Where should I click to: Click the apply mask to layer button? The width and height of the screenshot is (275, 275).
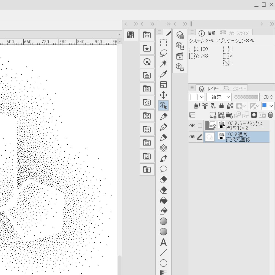[x=262, y=115]
